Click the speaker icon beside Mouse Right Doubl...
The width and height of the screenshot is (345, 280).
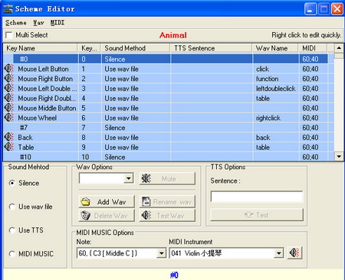[x=8, y=98]
